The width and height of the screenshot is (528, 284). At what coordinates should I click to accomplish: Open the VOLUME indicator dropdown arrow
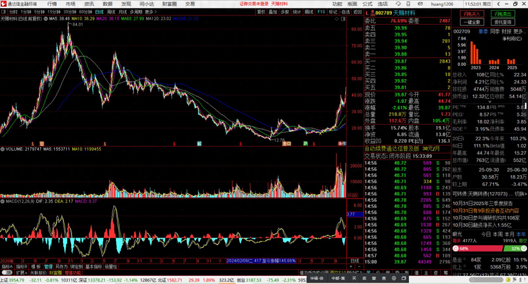pyautogui.click(x=2, y=149)
